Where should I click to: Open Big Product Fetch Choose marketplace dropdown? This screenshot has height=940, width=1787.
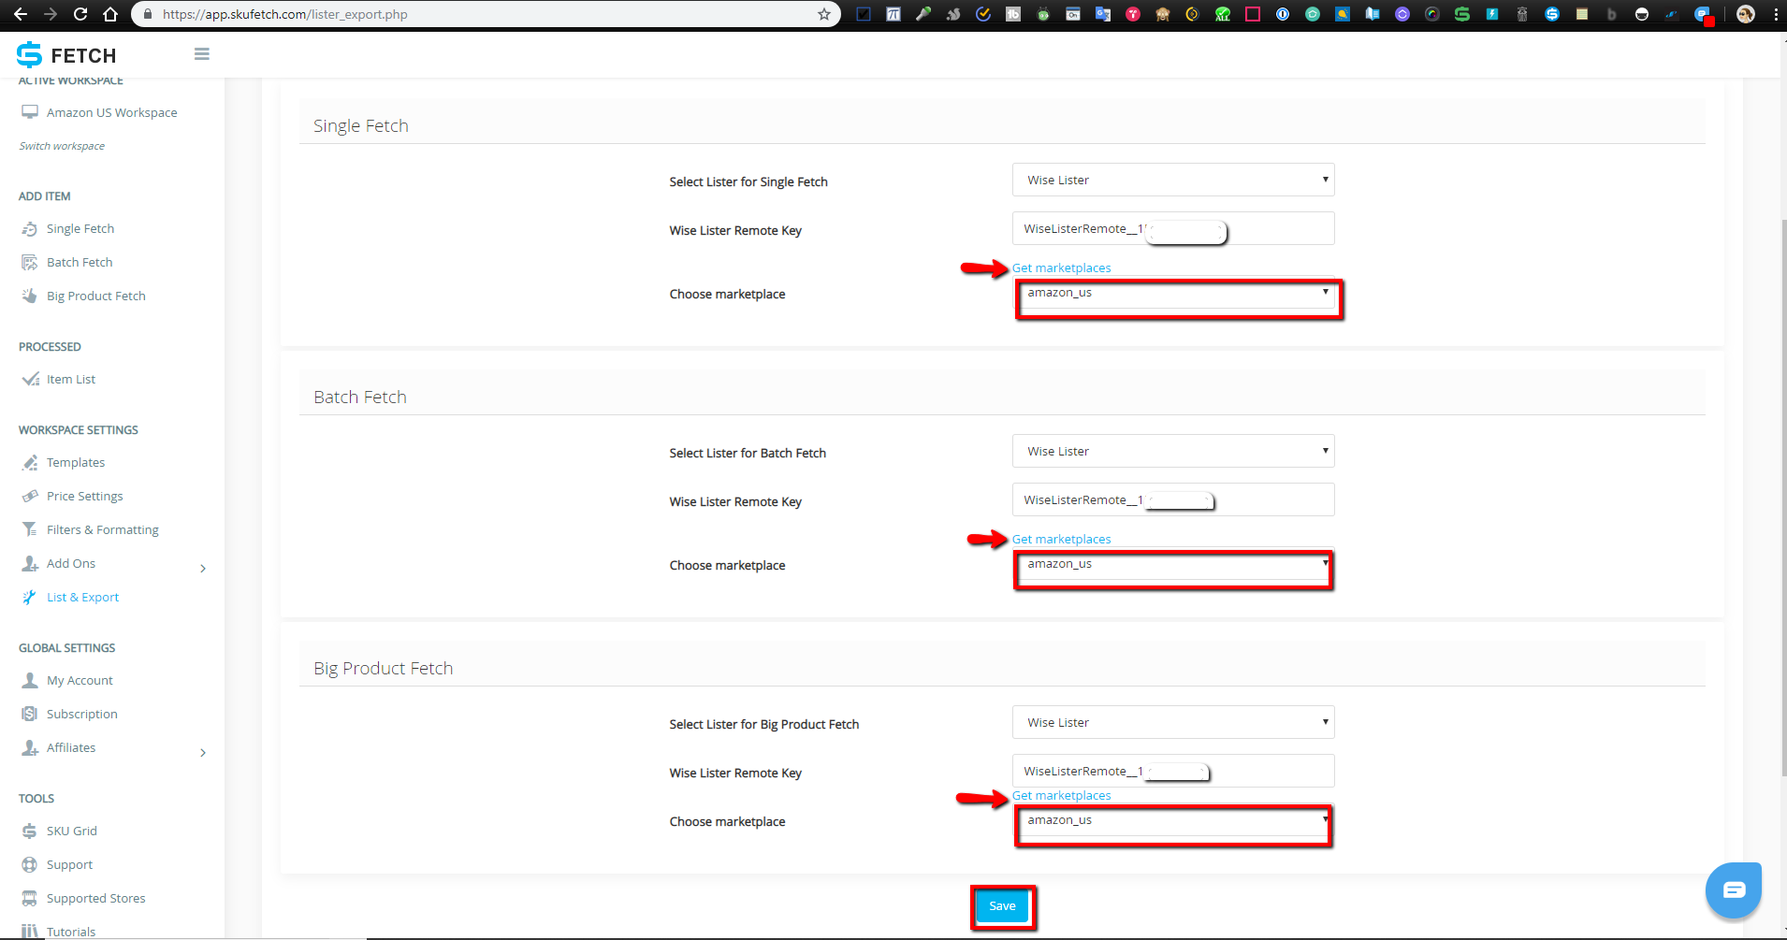(1173, 820)
